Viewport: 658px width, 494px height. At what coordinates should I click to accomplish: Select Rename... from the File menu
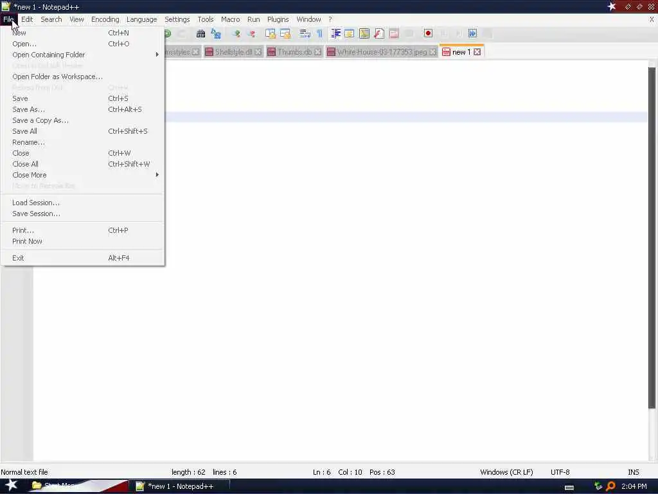[x=82, y=142]
